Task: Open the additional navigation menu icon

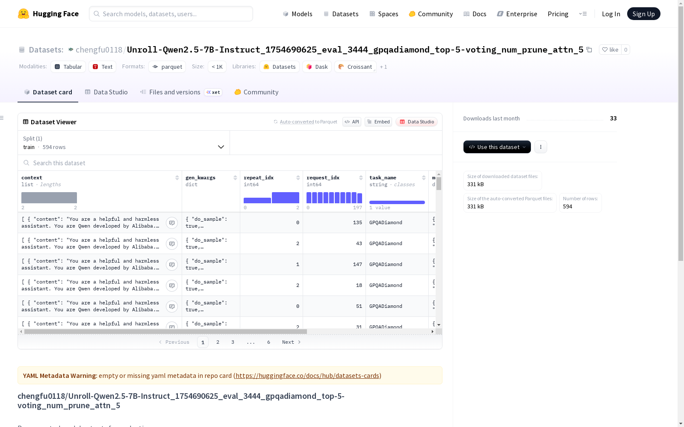Action: click(x=583, y=14)
